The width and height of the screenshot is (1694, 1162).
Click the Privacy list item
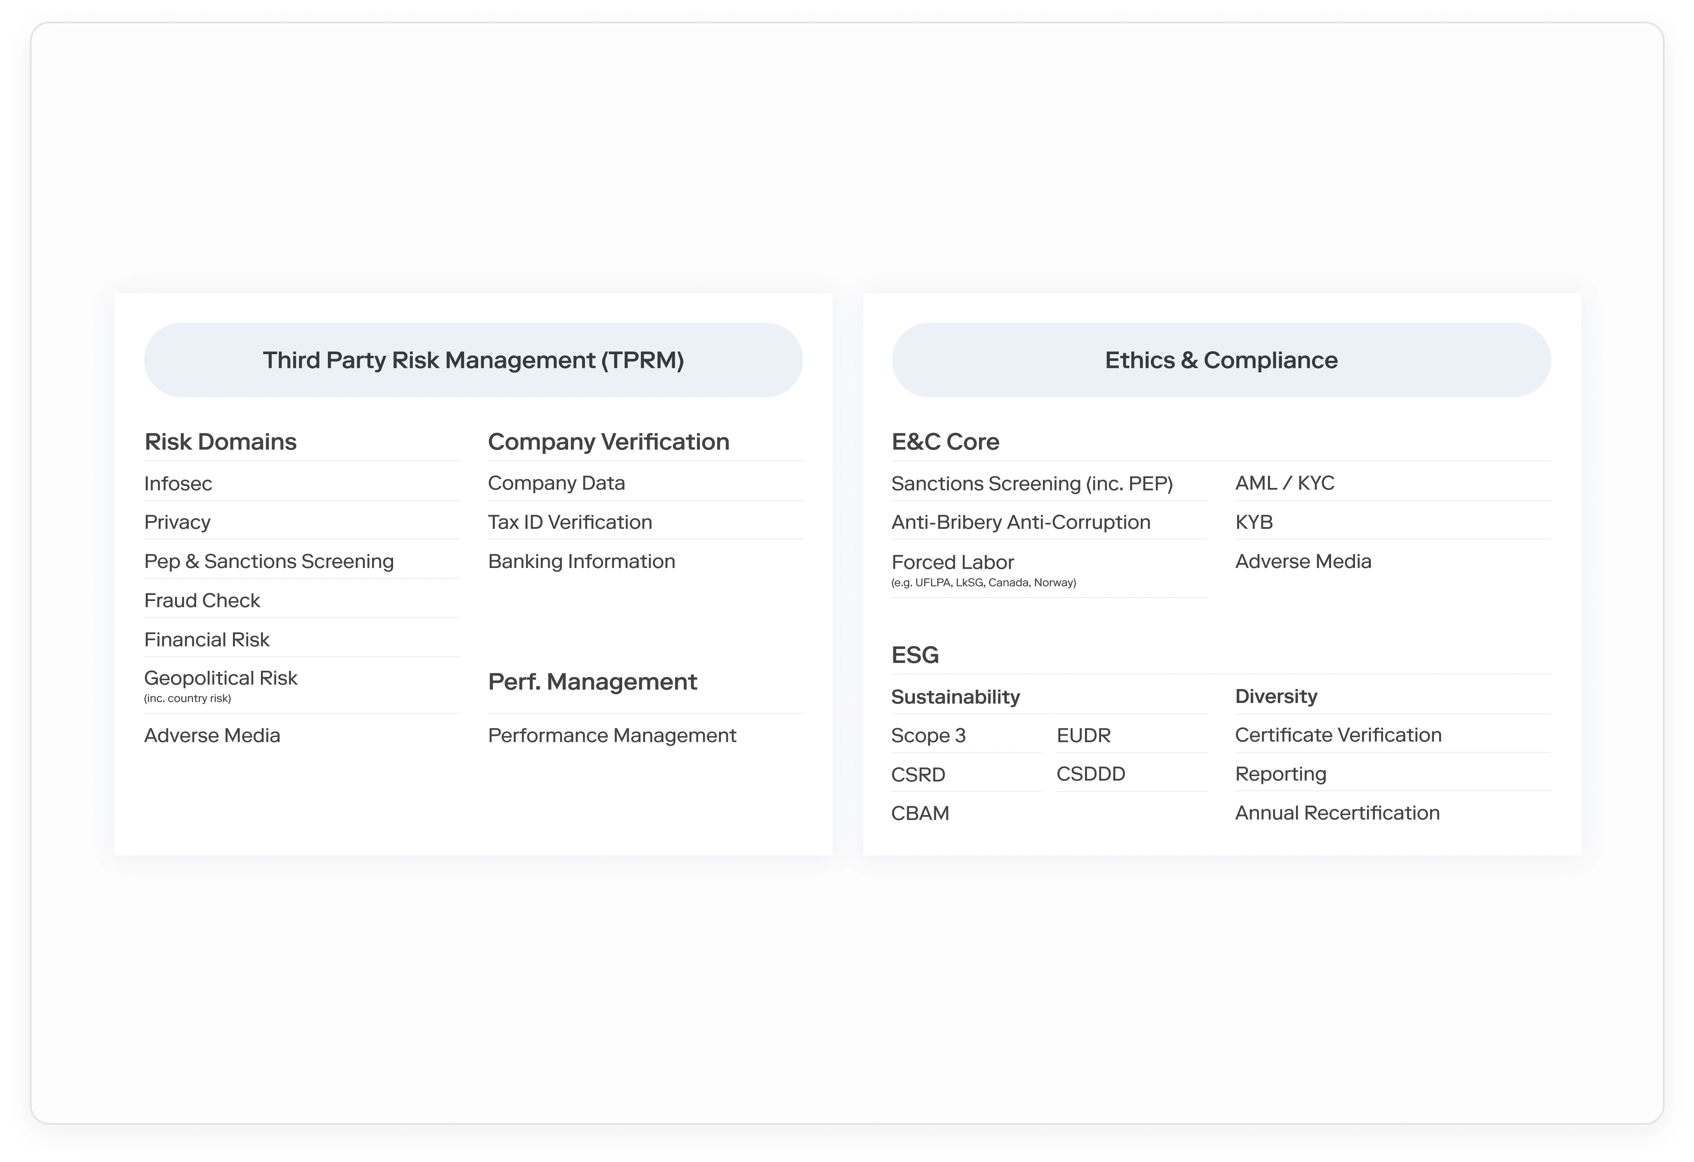178,522
